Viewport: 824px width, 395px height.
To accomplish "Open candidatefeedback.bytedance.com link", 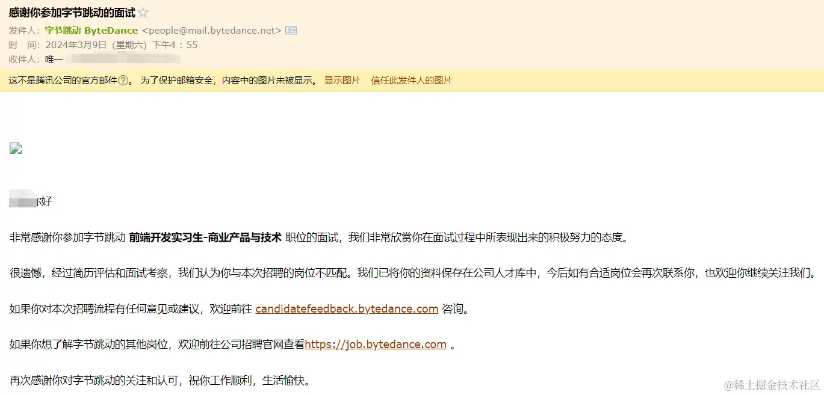I will [x=347, y=309].
